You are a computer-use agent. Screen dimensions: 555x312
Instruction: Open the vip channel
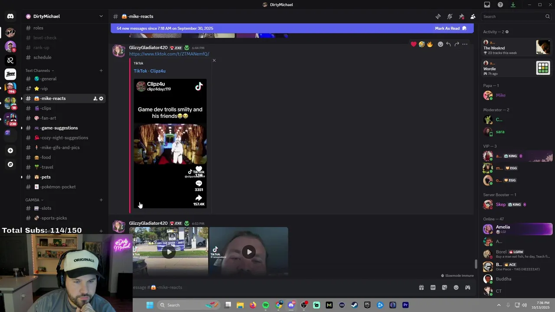[x=64, y=89]
